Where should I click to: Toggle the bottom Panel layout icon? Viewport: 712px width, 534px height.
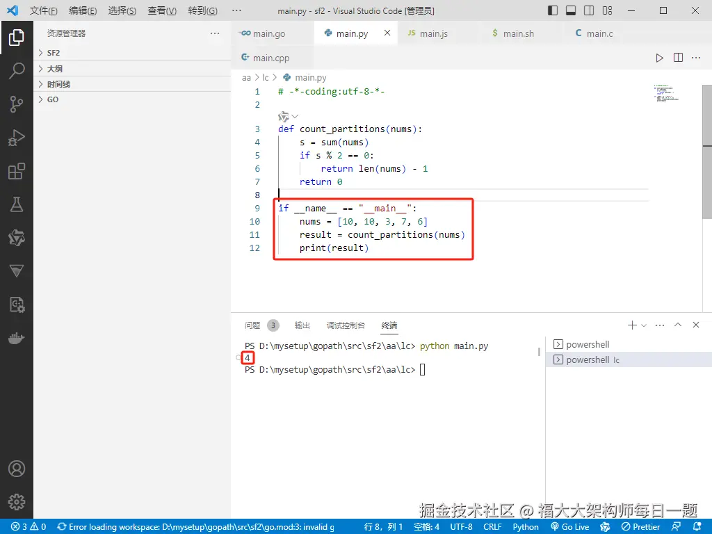click(x=571, y=10)
